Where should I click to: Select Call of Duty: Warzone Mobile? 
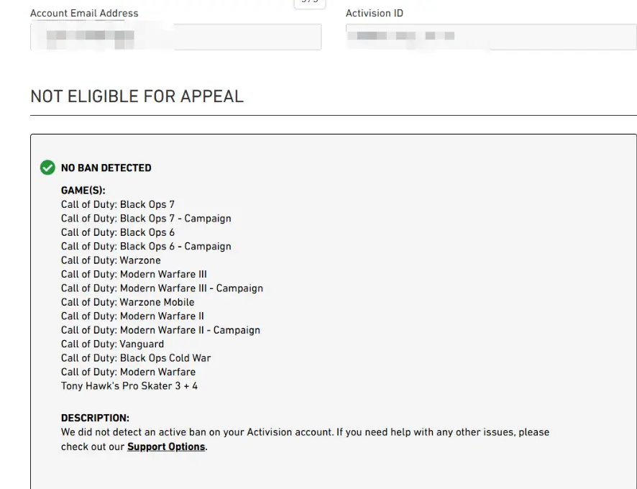coord(127,302)
